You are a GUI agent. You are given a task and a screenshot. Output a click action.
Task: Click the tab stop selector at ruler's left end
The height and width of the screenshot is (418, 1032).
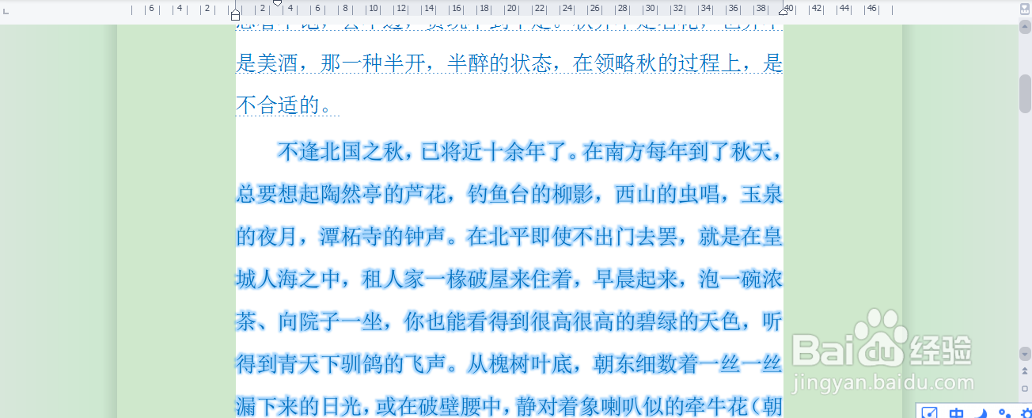coord(6,11)
